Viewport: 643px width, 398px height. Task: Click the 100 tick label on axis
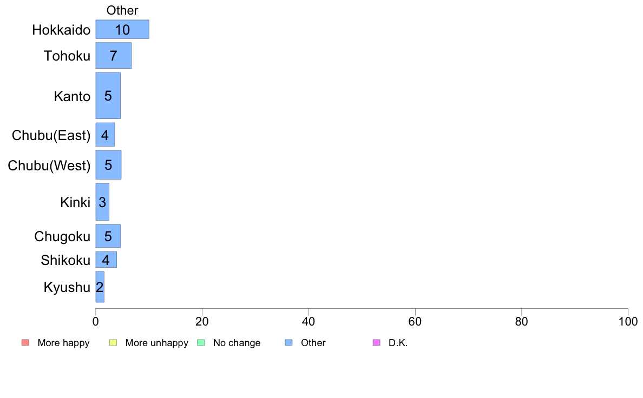[x=628, y=322]
